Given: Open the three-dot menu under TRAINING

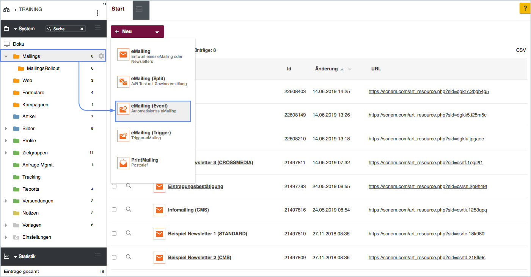Looking at the screenshot, I should pos(97,13).
